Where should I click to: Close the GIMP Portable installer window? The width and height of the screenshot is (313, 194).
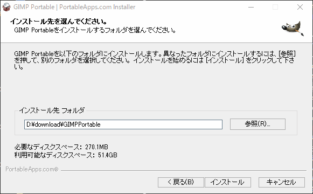pos(300,7)
